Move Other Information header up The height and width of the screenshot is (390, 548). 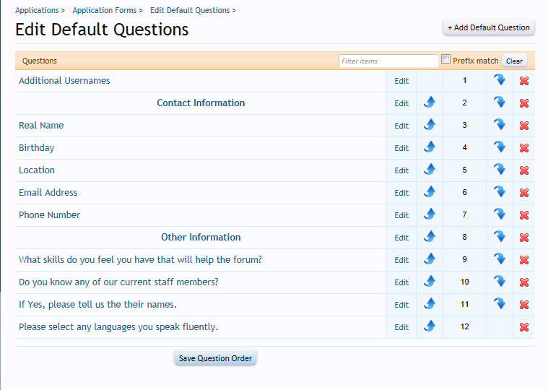tap(430, 237)
